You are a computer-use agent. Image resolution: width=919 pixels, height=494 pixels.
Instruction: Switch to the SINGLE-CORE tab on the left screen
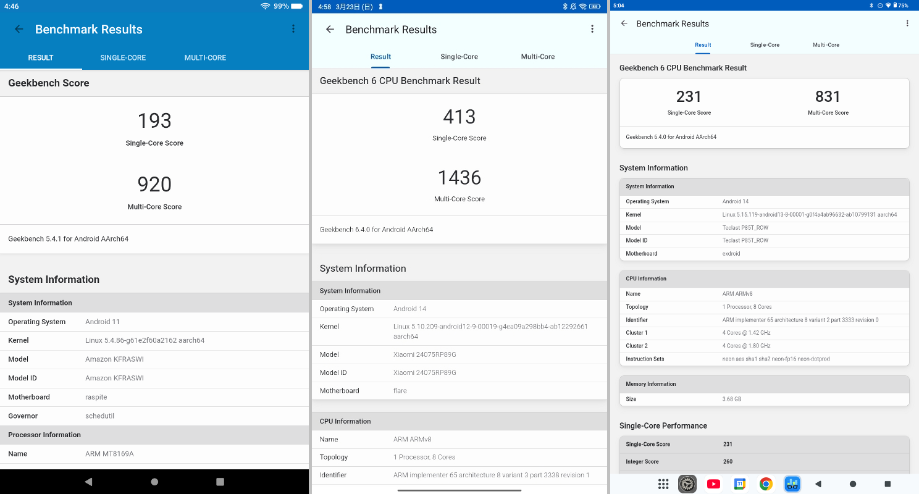[123, 57]
